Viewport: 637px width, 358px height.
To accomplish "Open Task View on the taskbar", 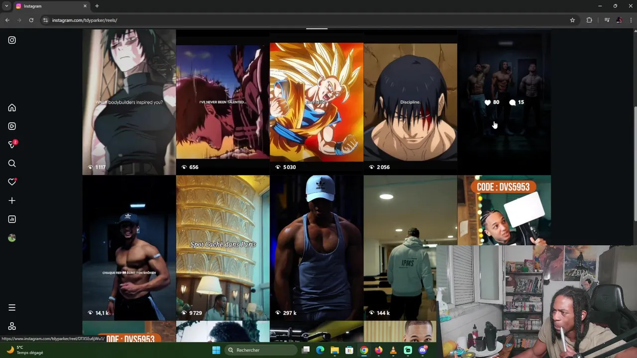I will click(306, 350).
